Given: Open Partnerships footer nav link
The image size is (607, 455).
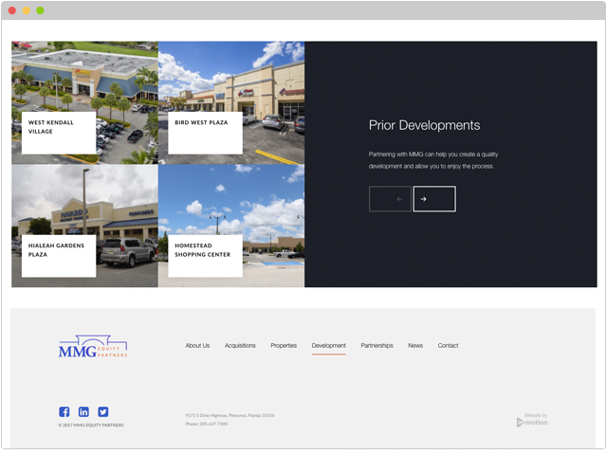Looking at the screenshot, I should coord(377,345).
